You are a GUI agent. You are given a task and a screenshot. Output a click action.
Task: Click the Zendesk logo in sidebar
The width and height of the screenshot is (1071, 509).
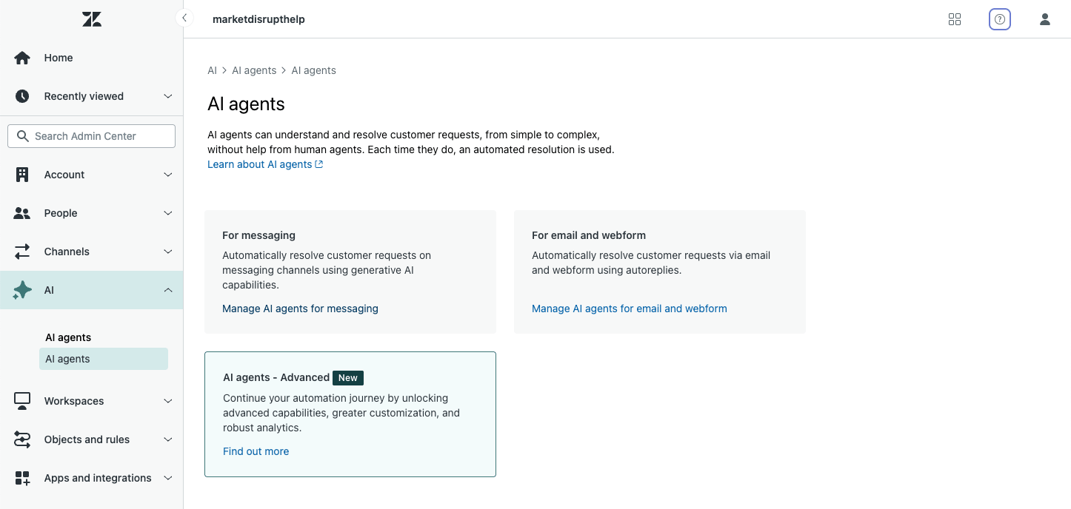[91, 18]
